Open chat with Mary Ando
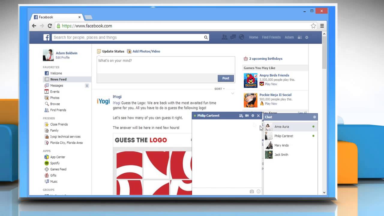Image resolution: width=384 pixels, height=216 pixels. tap(290, 145)
